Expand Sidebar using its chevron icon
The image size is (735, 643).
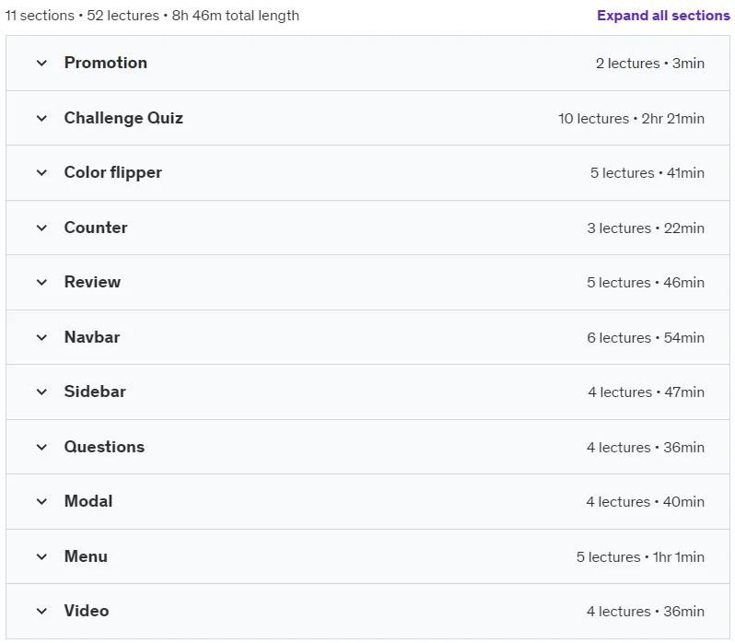point(41,392)
